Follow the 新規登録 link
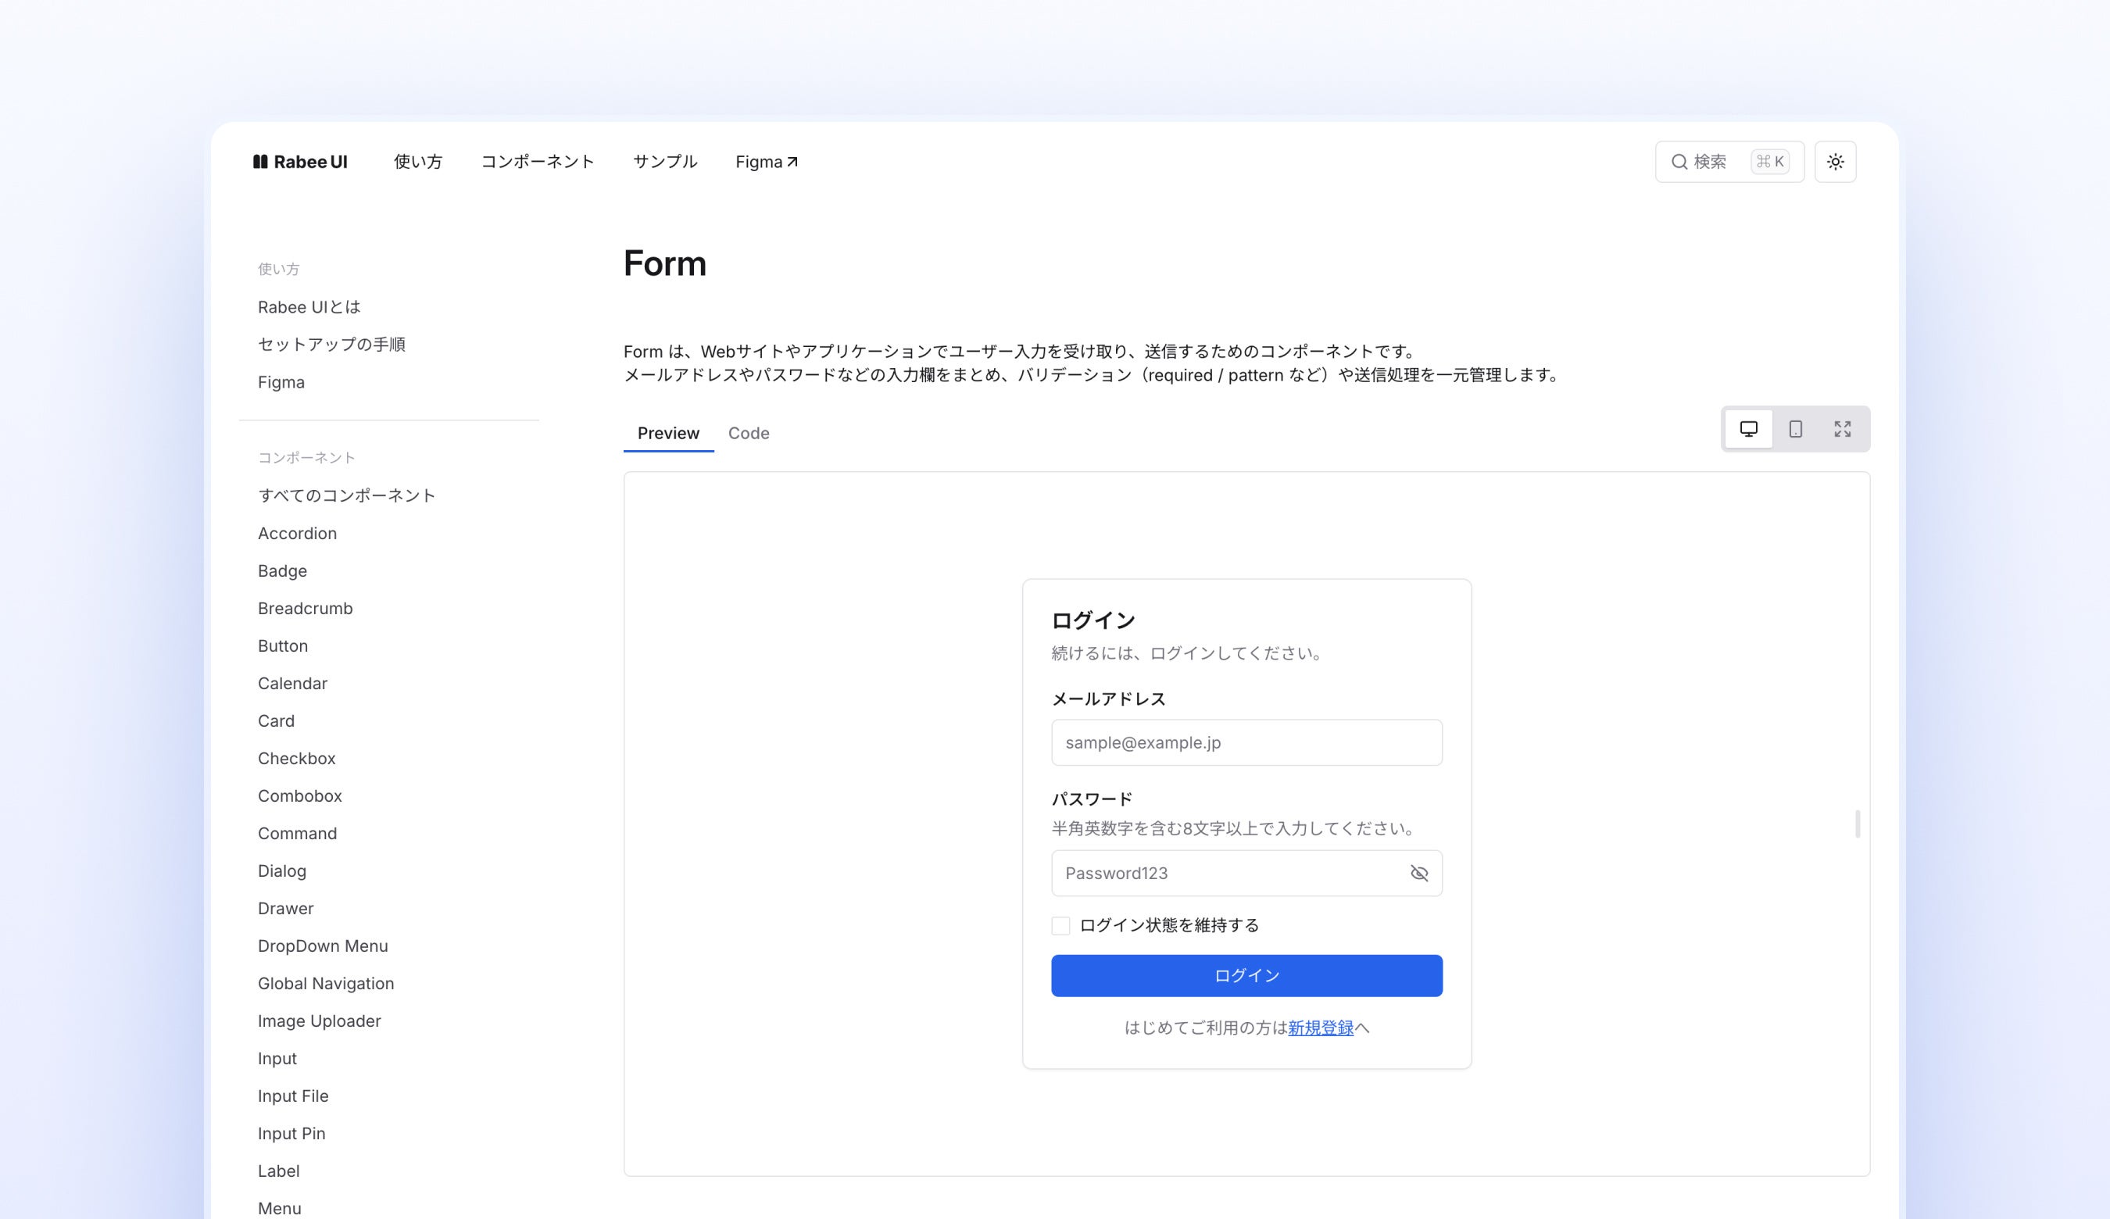 (1321, 1028)
